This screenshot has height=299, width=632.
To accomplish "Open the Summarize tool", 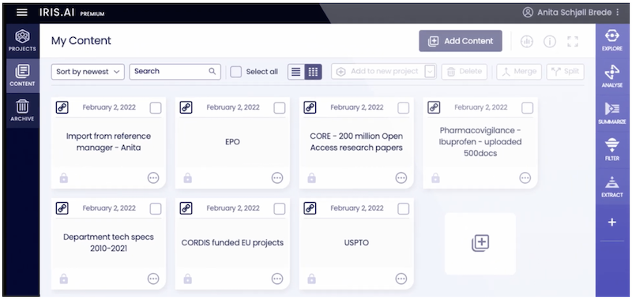I will point(611,113).
